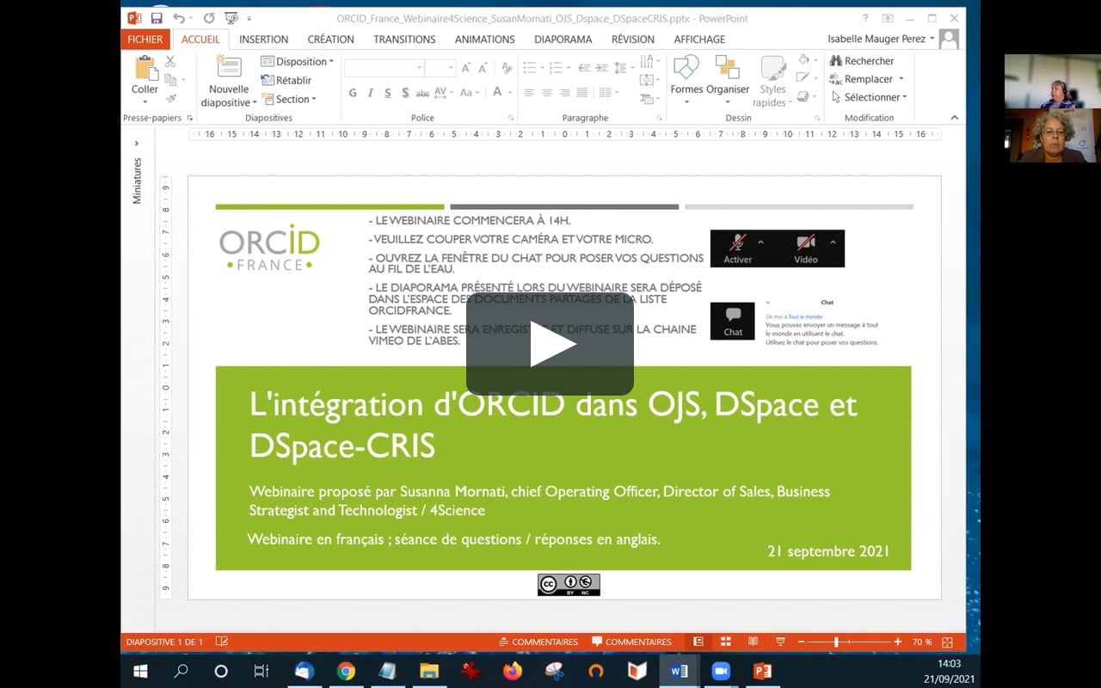The image size is (1101, 688).
Task: Toggle underline (S) formatting
Action: (388, 93)
